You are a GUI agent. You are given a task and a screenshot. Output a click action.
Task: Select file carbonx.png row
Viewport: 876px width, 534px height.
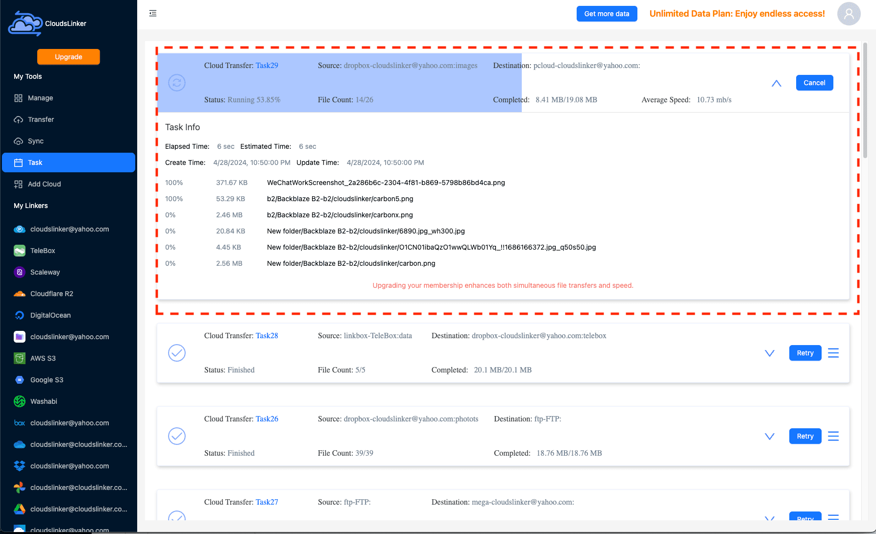click(503, 215)
